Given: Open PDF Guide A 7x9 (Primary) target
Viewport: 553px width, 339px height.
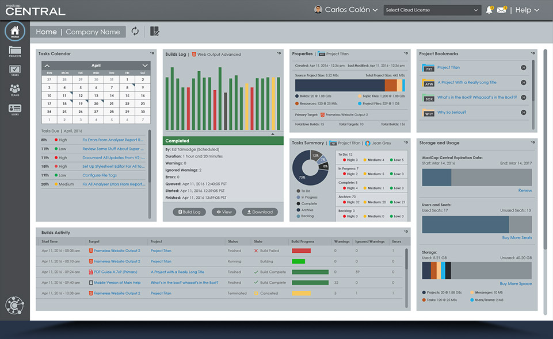Looking at the screenshot, I should [x=115, y=272].
